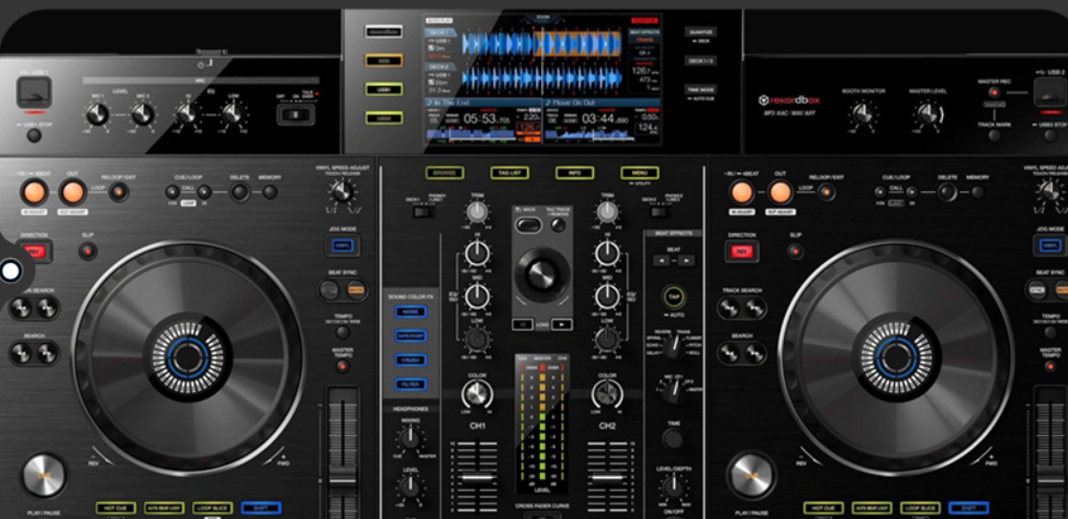Click the CH2 HI EQ knob

pyautogui.click(x=607, y=254)
